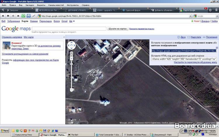219x137 pixels.
Task: Click the chain icon beside Посилання
Action: click(204, 37)
